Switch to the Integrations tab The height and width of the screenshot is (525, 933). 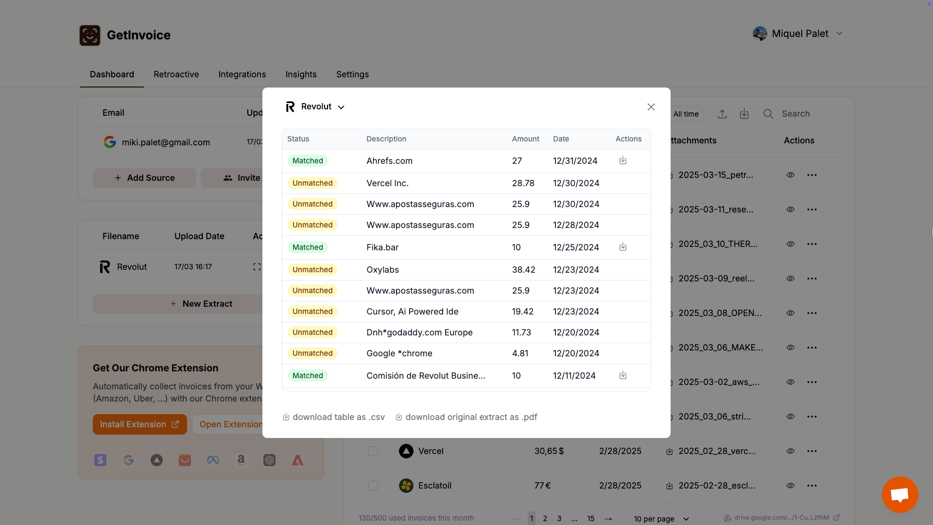pos(242,74)
